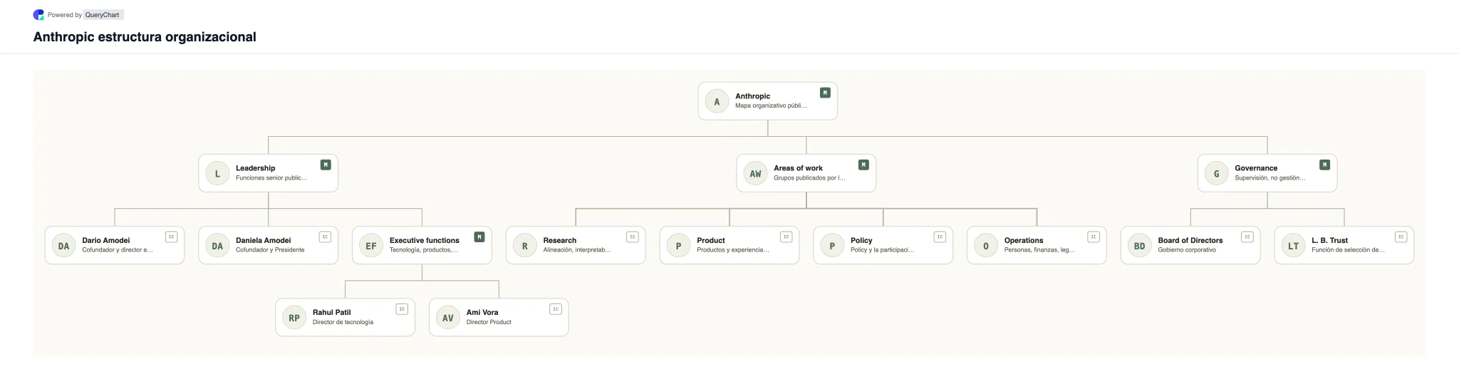
Task: Click the Anthropic estructura organizacional title
Action: (145, 37)
